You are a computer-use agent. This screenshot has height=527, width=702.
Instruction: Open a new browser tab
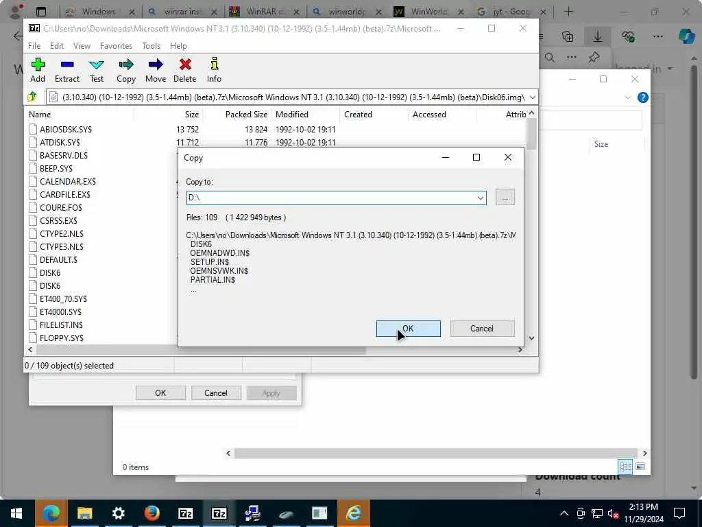pyautogui.click(x=568, y=11)
